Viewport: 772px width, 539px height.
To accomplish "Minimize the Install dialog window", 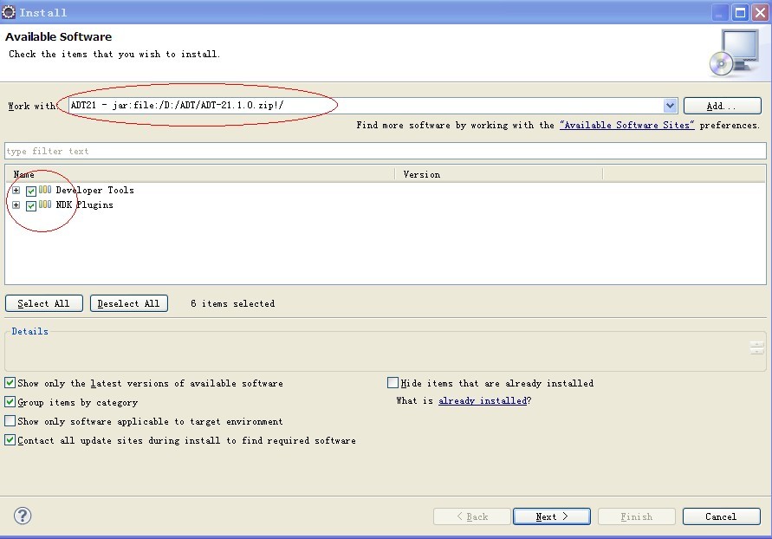I will tap(720, 12).
